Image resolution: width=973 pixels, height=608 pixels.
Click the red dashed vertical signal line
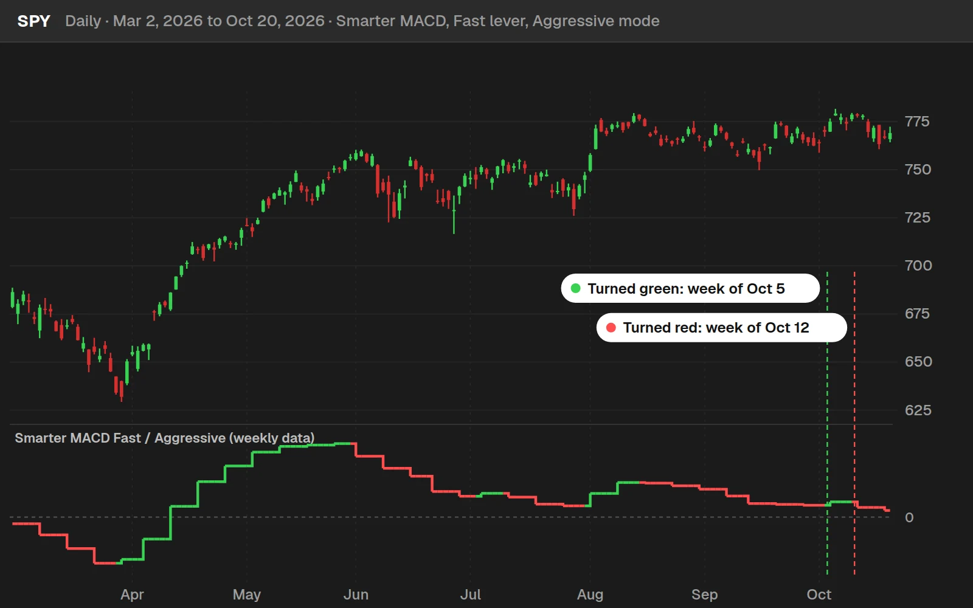[854, 423]
